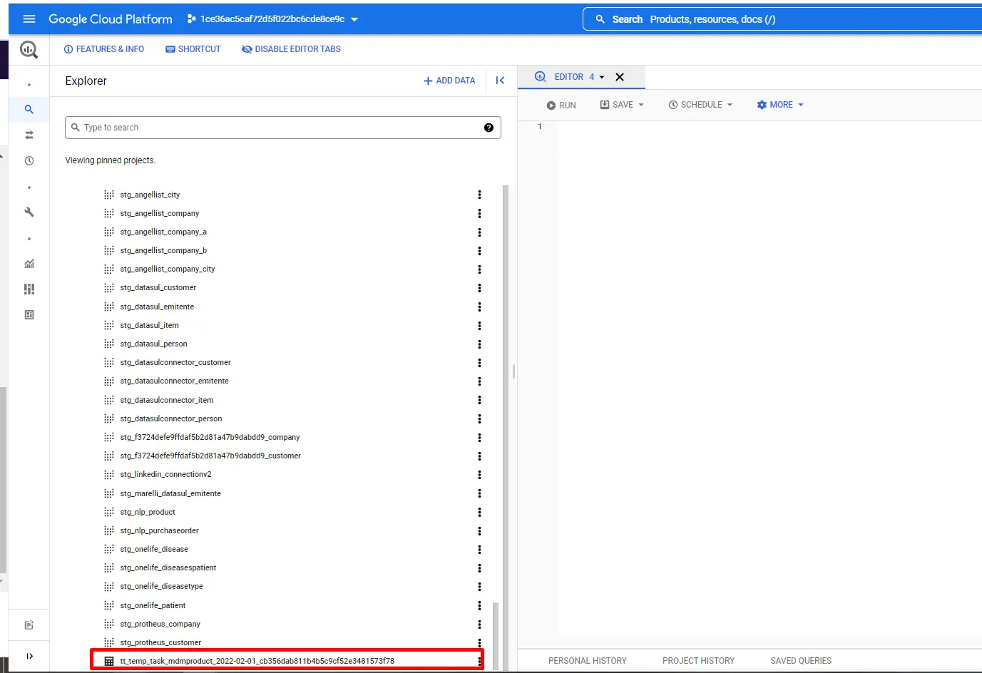Open actions menu for stg_datasulconnector_person

tap(479, 418)
